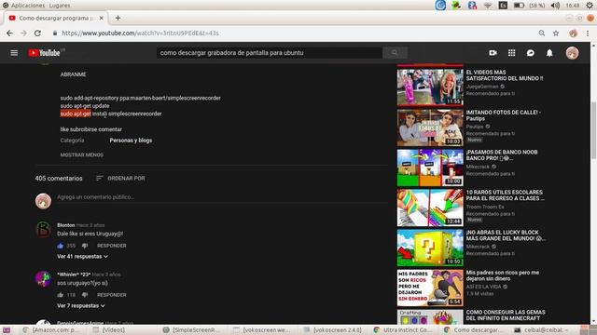Click the sudo apt-get update line
The height and width of the screenshot is (335, 597).
(x=85, y=106)
